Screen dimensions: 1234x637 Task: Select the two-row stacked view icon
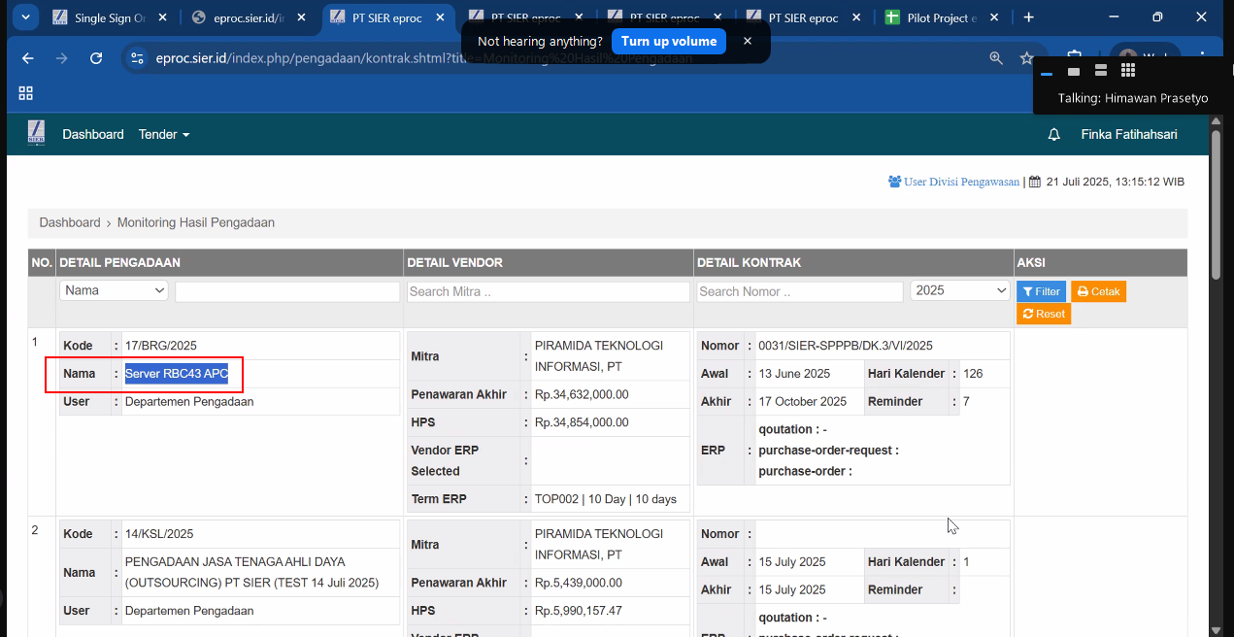coord(1100,70)
